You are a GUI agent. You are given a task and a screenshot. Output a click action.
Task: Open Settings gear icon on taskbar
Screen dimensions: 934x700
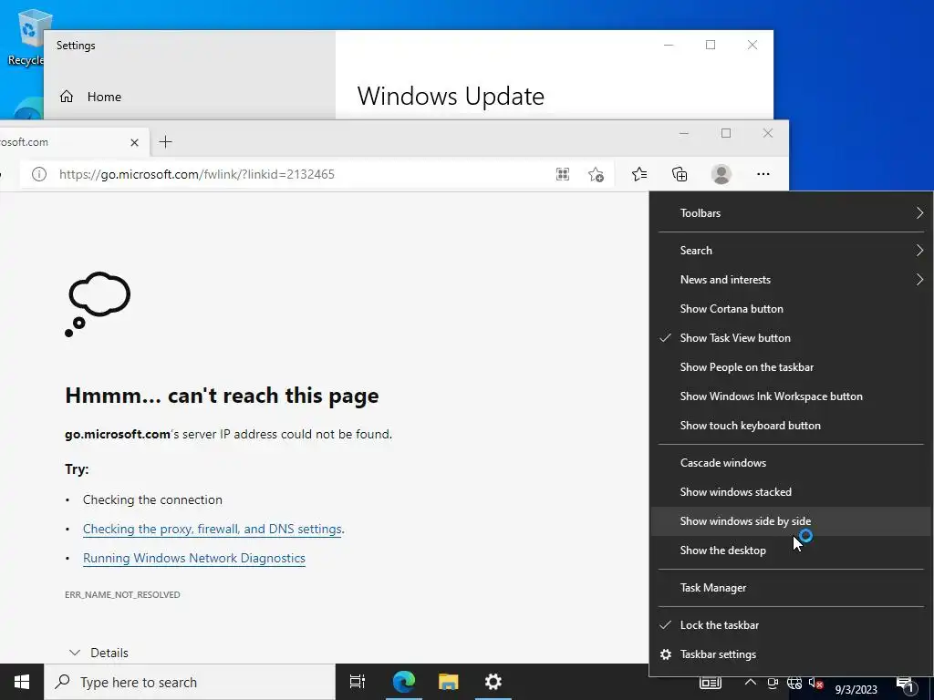coord(493,682)
